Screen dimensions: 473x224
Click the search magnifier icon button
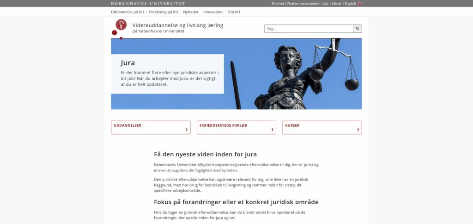(x=358, y=29)
